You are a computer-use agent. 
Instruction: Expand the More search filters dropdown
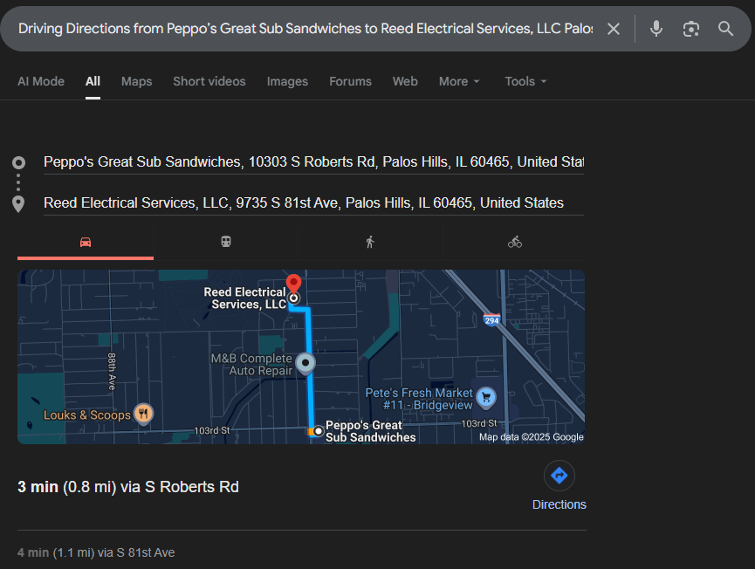point(459,81)
